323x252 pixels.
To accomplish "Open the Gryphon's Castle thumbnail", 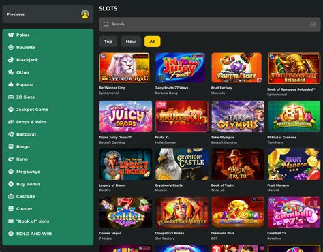I will pyautogui.click(x=182, y=164).
